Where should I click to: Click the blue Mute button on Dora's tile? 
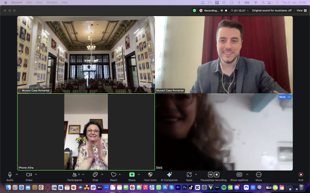point(282,97)
